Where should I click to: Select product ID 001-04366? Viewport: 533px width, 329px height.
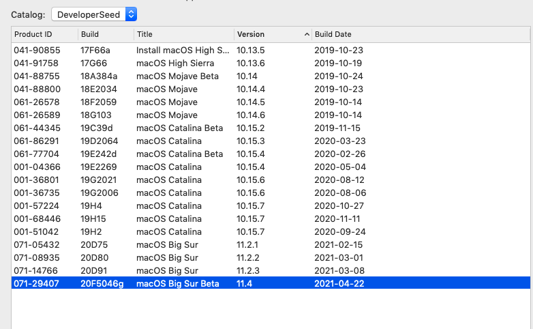(x=37, y=167)
